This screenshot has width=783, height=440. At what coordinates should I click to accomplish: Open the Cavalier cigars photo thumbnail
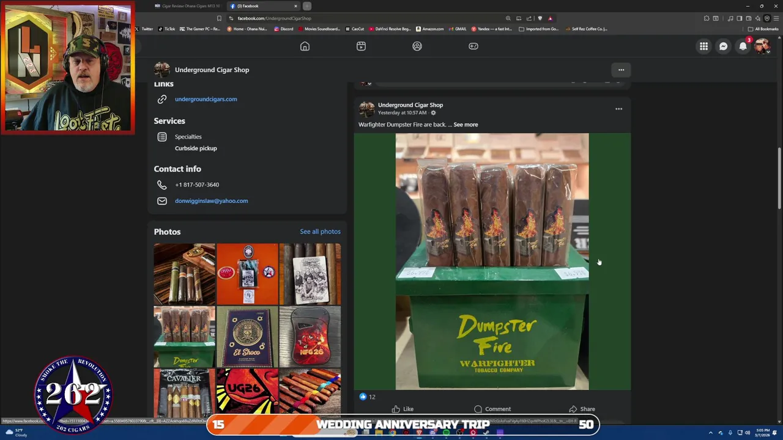pos(184,392)
